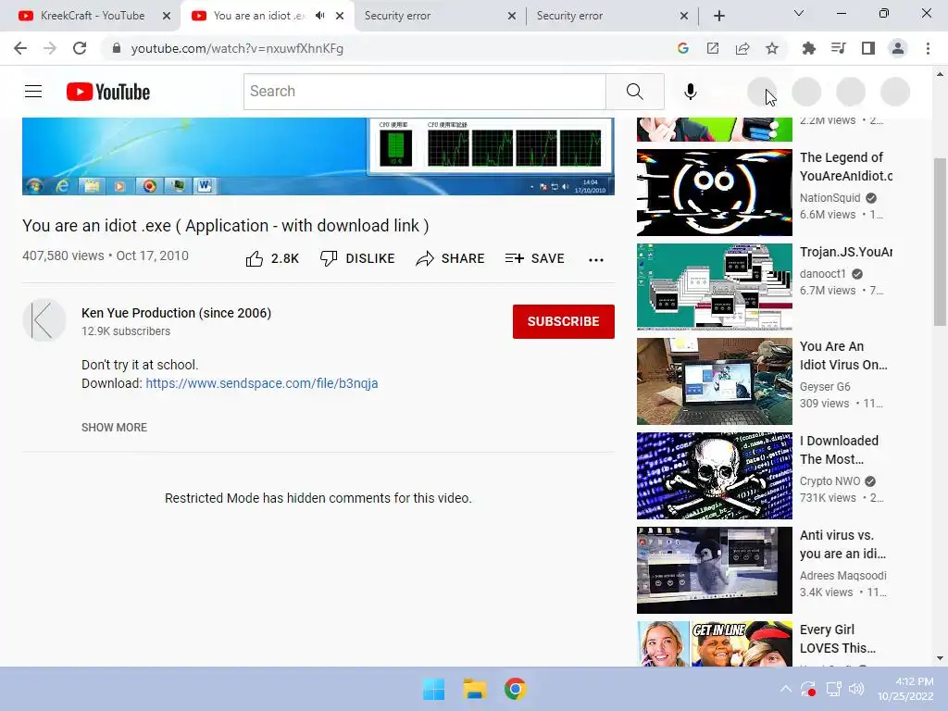Reload the page
This screenshot has height=711, width=948.
coord(80,48)
